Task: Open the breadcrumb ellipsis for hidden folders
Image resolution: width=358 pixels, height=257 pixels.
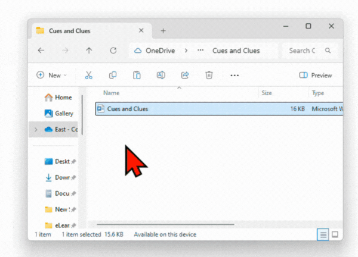Action: 200,51
